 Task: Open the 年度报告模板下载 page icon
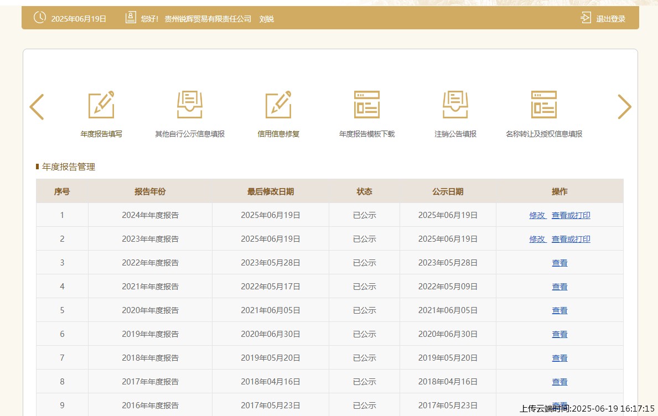click(367, 105)
